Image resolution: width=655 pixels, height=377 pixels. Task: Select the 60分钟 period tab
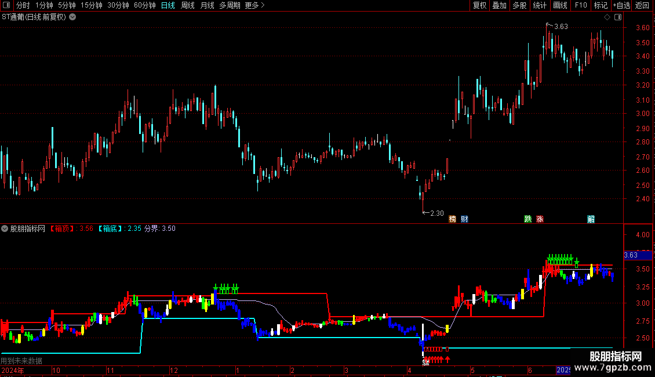pos(145,5)
